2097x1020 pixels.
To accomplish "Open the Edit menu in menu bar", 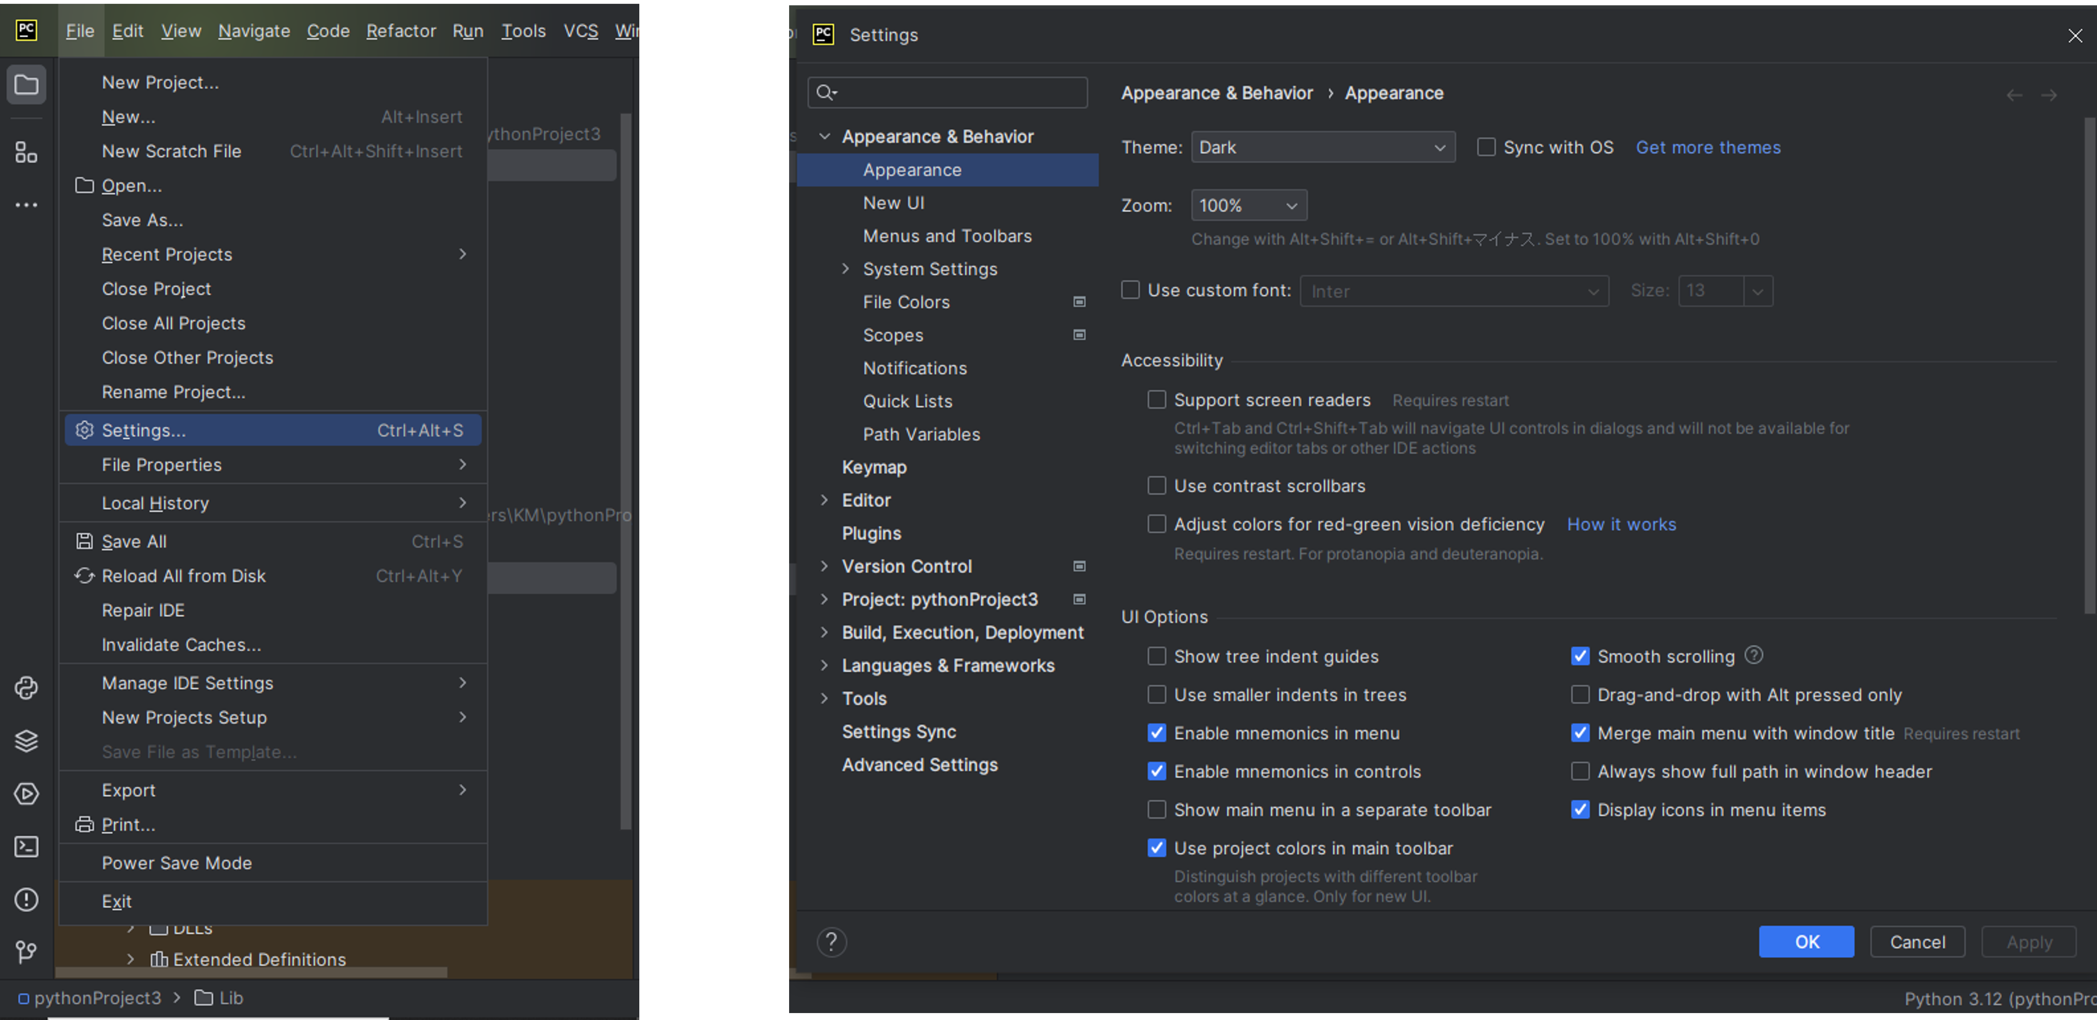I will pos(128,31).
